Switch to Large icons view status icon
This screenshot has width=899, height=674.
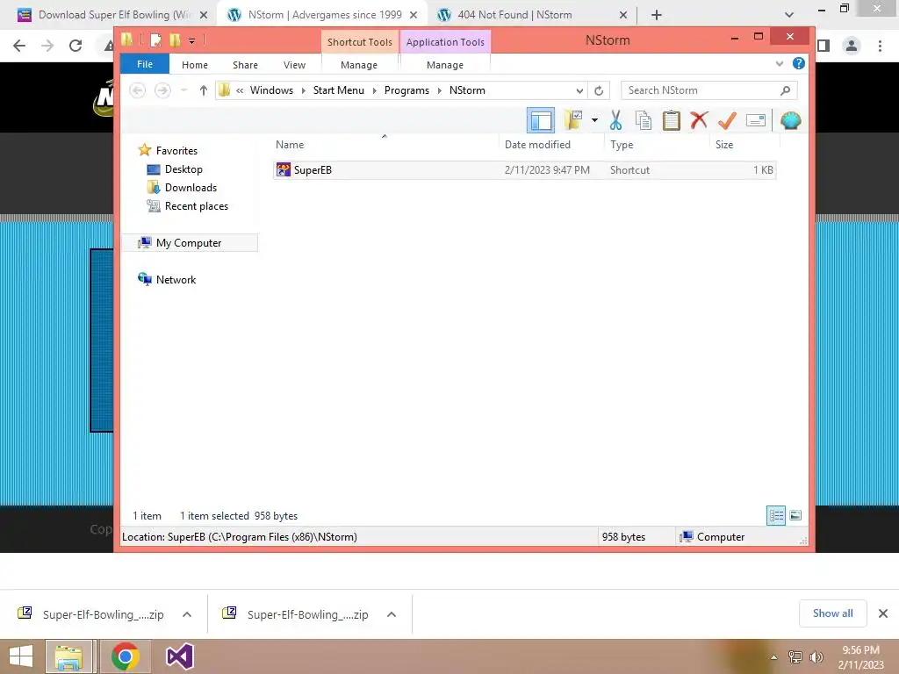[795, 516]
